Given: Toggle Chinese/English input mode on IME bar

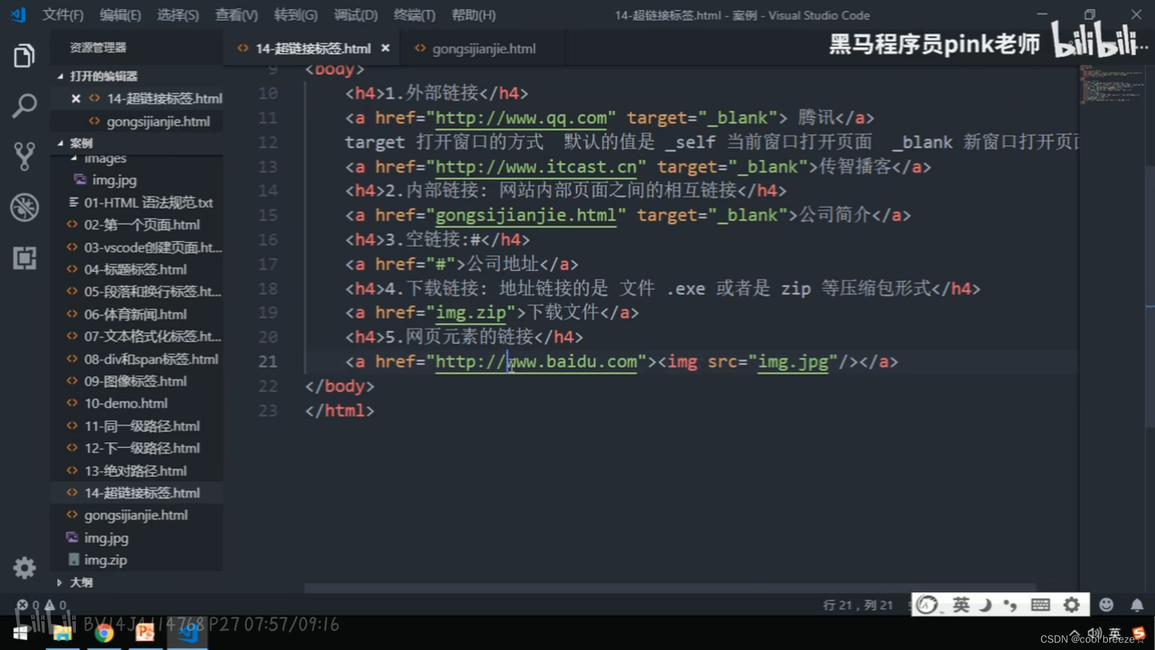Looking at the screenshot, I should [961, 605].
